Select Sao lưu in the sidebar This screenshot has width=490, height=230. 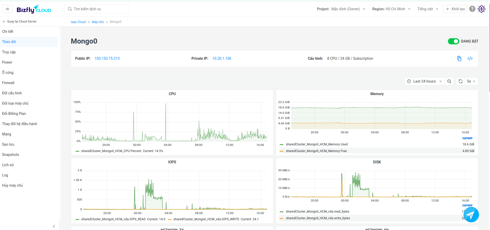[x=8, y=144]
